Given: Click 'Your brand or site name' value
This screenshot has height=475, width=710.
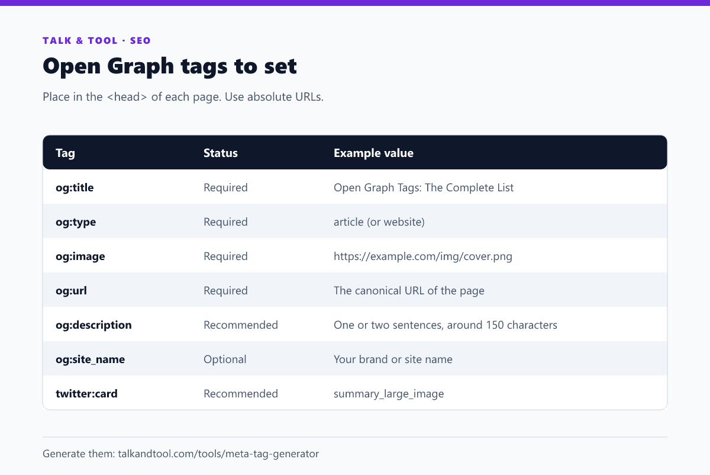Looking at the screenshot, I should (393, 360).
